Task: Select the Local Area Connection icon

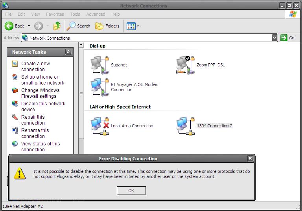Action: 100,126
